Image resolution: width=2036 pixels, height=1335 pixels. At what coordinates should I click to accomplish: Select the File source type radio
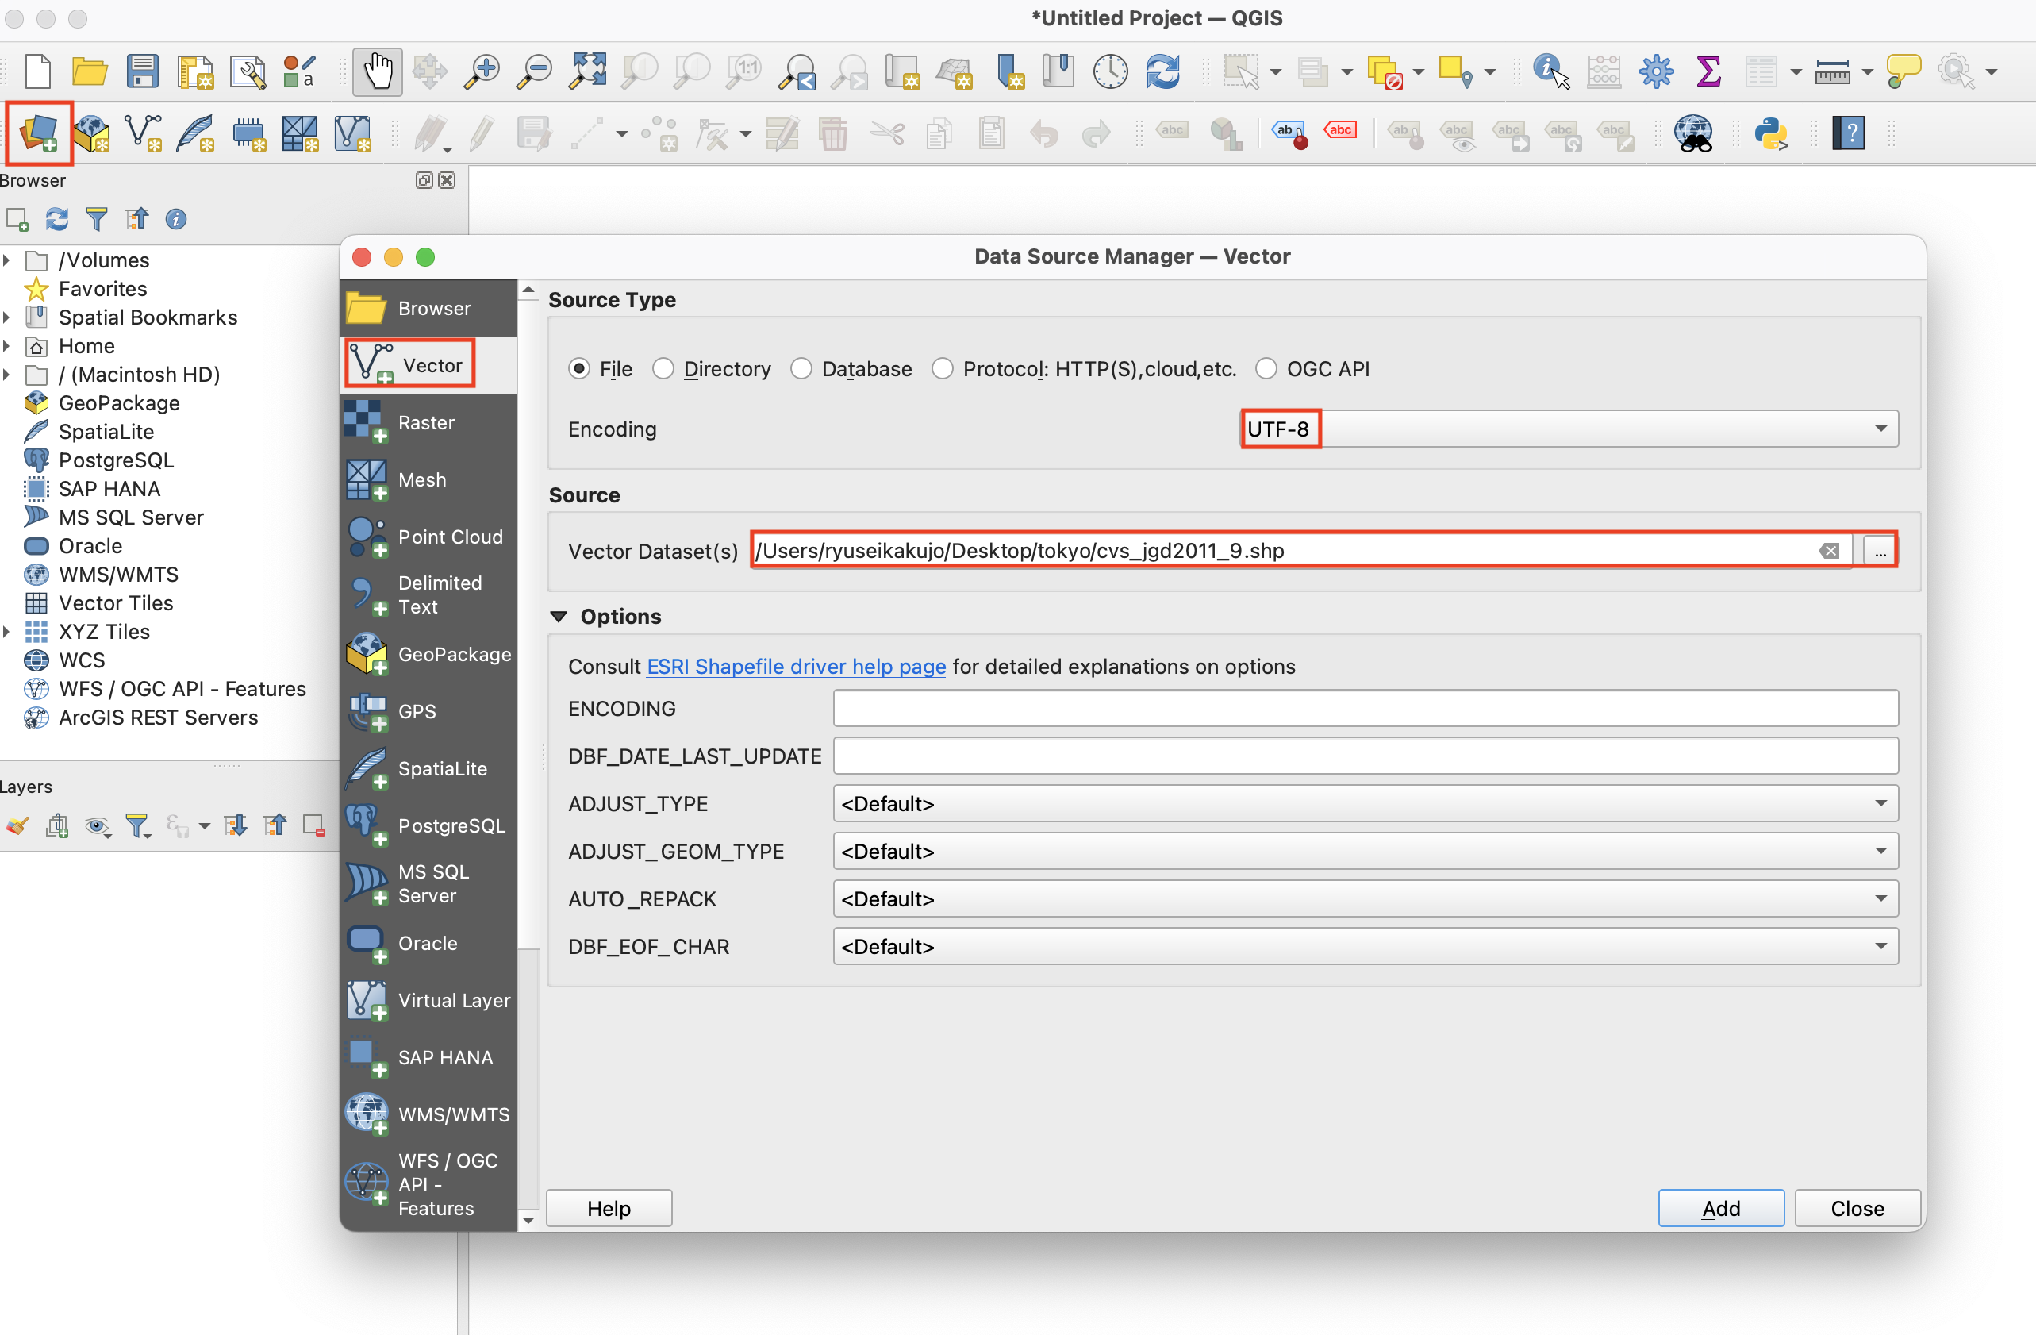(579, 368)
